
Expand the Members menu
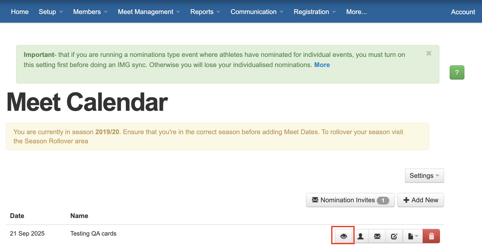click(90, 12)
